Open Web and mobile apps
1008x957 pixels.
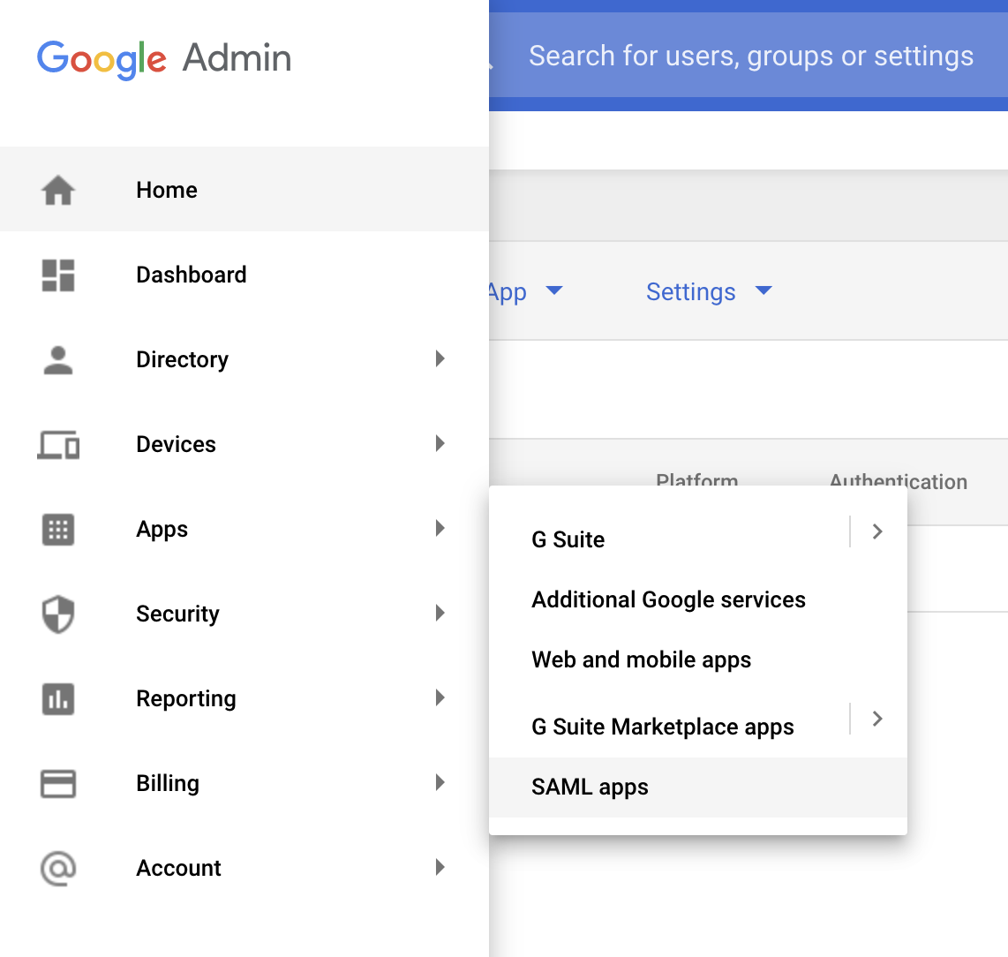(641, 659)
